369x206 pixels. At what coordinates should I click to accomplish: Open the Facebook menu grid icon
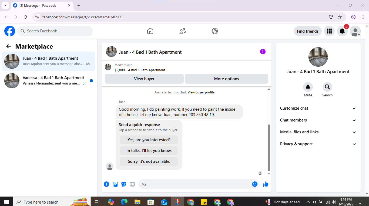[x=329, y=31]
